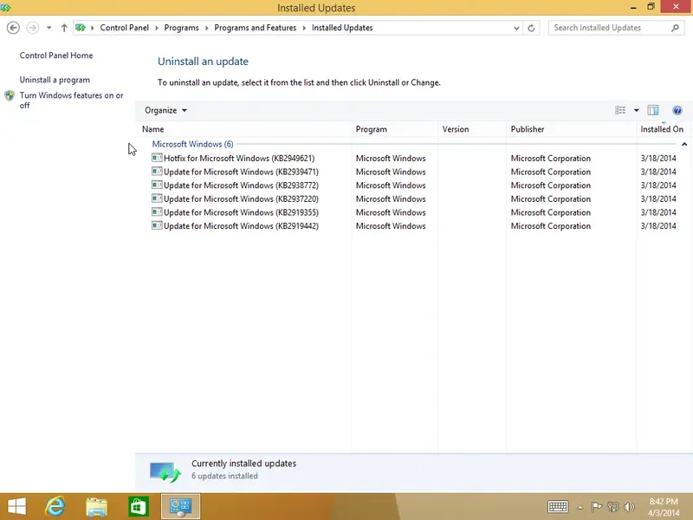Open File Explorer from the taskbar
Image resolution: width=693 pixels, height=520 pixels.
click(x=96, y=506)
